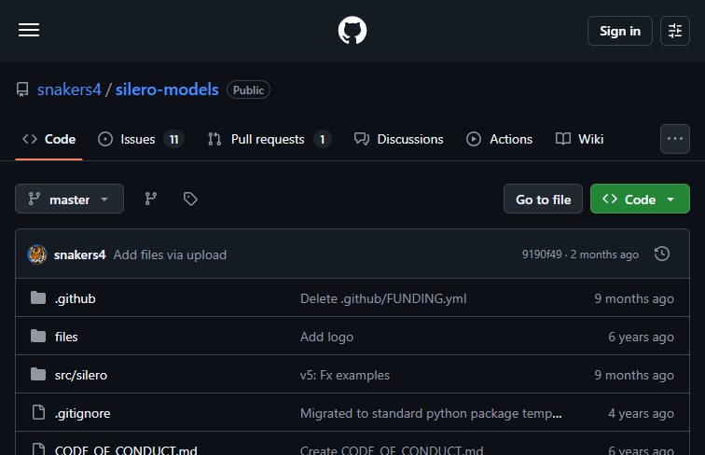
Task: Open the files folder
Action: [x=66, y=337]
